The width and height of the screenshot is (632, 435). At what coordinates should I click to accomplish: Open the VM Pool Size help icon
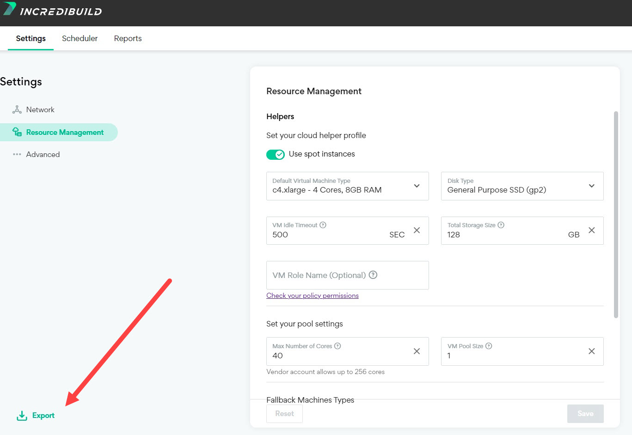click(x=489, y=346)
